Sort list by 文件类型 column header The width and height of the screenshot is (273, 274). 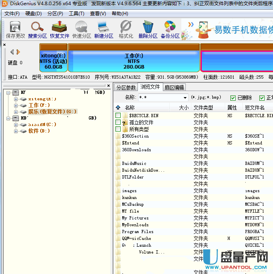pyautogui.click(x=203, y=108)
